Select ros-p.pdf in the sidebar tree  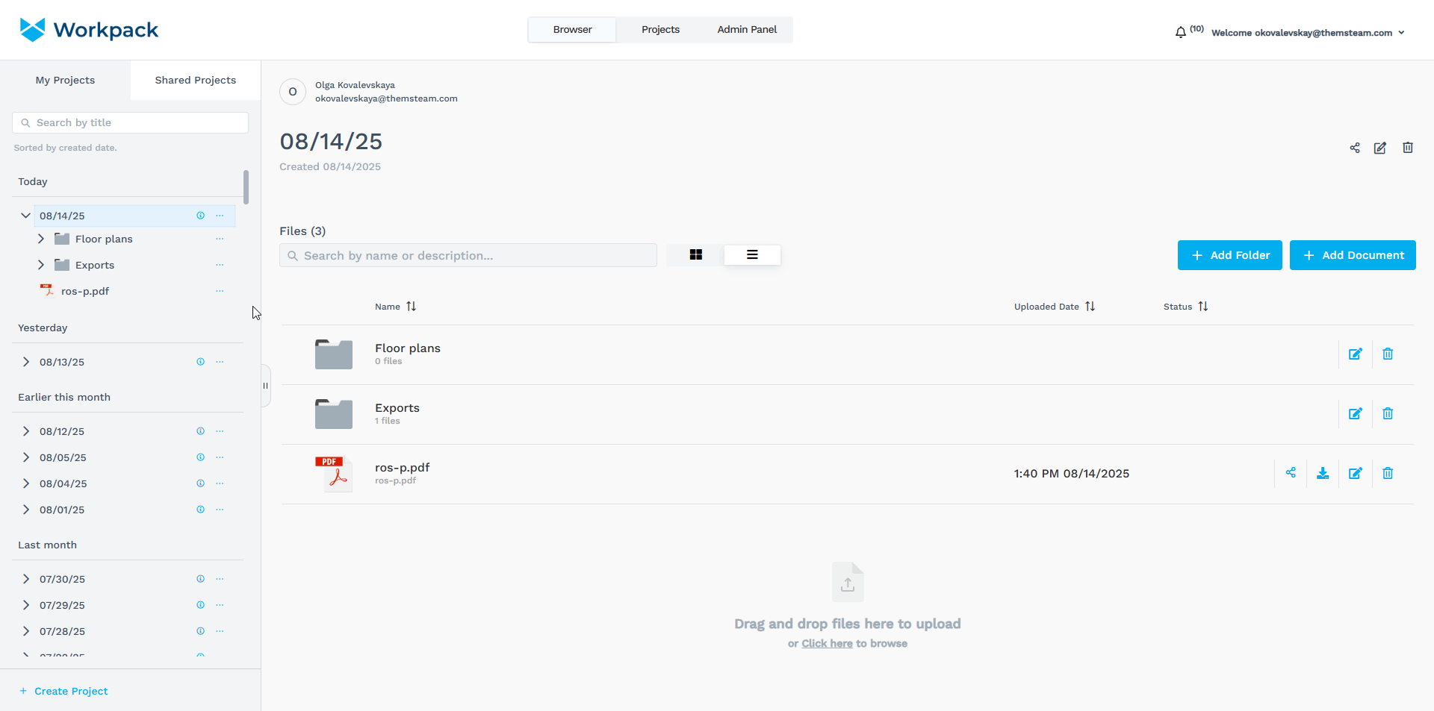(x=85, y=291)
